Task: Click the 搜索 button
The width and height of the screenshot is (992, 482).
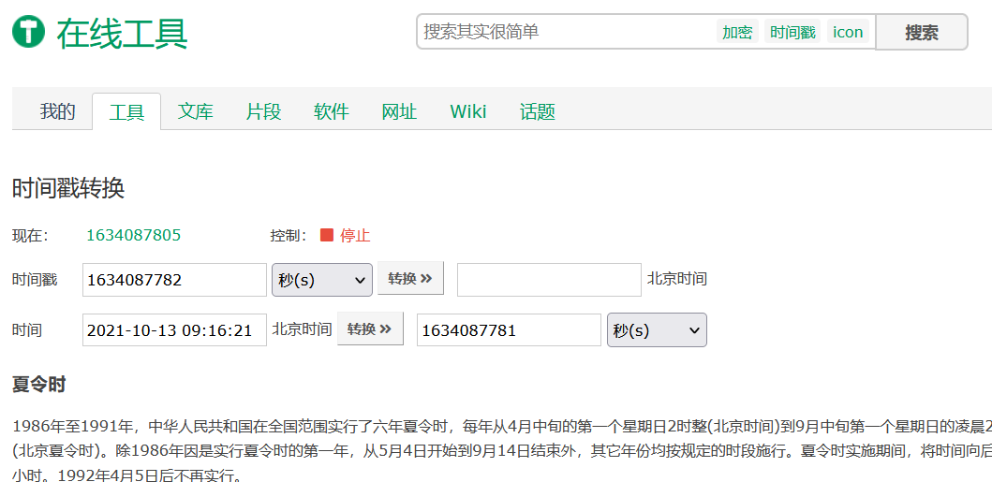Action: (x=922, y=32)
